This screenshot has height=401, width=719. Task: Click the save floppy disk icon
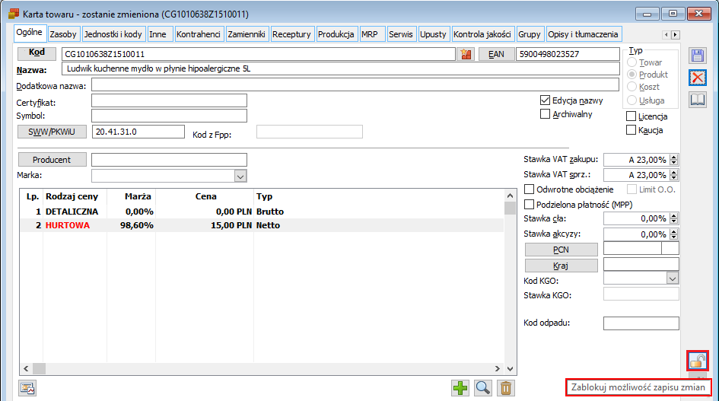tap(698, 56)
